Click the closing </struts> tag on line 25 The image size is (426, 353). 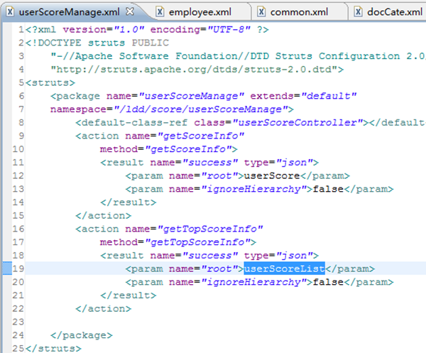(x=53, y=348)
